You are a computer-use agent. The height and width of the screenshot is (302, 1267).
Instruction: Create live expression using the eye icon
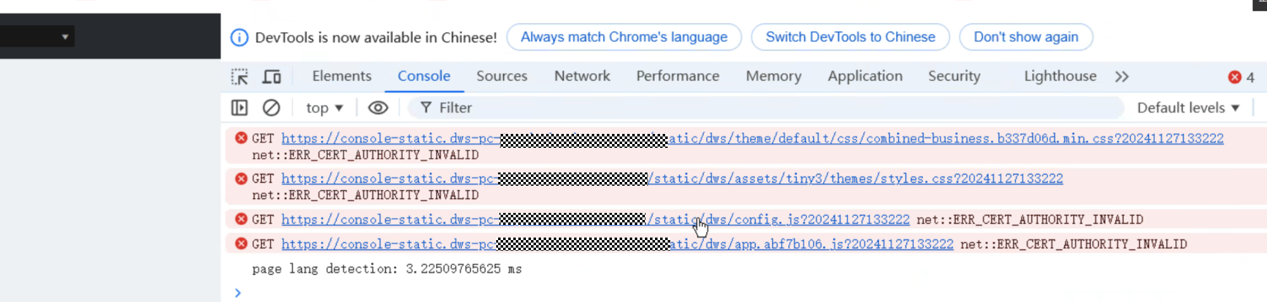tap(378, 108)
